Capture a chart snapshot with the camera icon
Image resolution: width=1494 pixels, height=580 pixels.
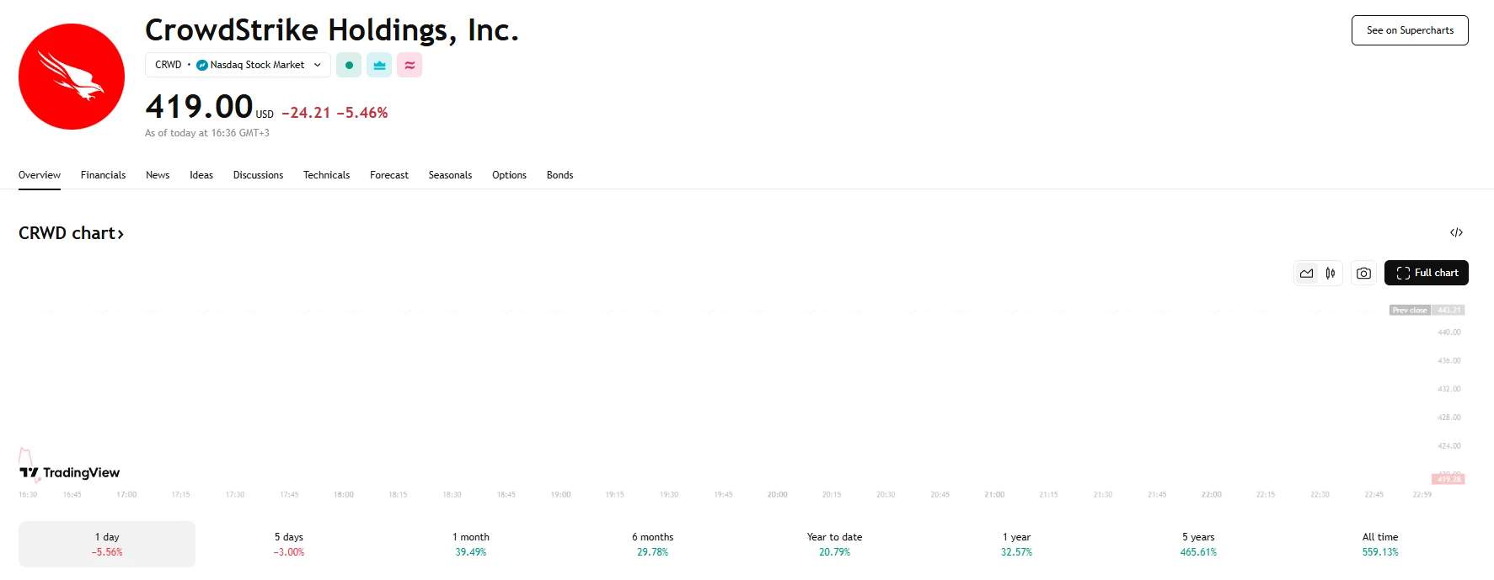coord(1363,272)
